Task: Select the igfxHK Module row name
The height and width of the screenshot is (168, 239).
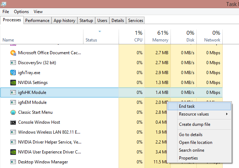Action: 32,93
